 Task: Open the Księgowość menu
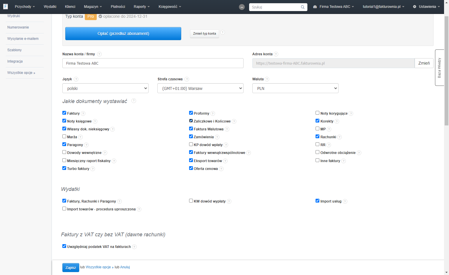click(x=170, y=7)
